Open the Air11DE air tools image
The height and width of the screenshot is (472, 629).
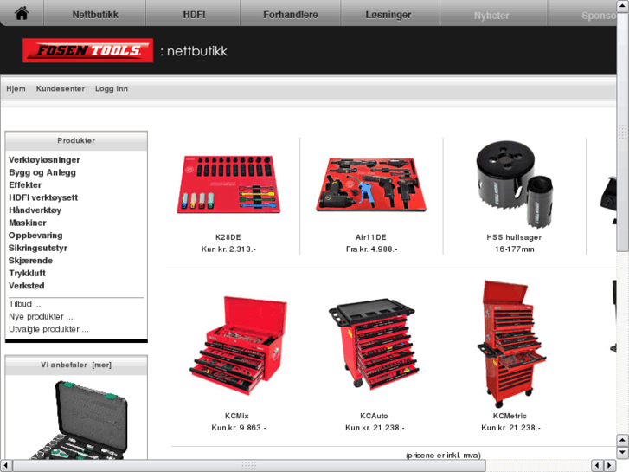(x=371, y=184)
